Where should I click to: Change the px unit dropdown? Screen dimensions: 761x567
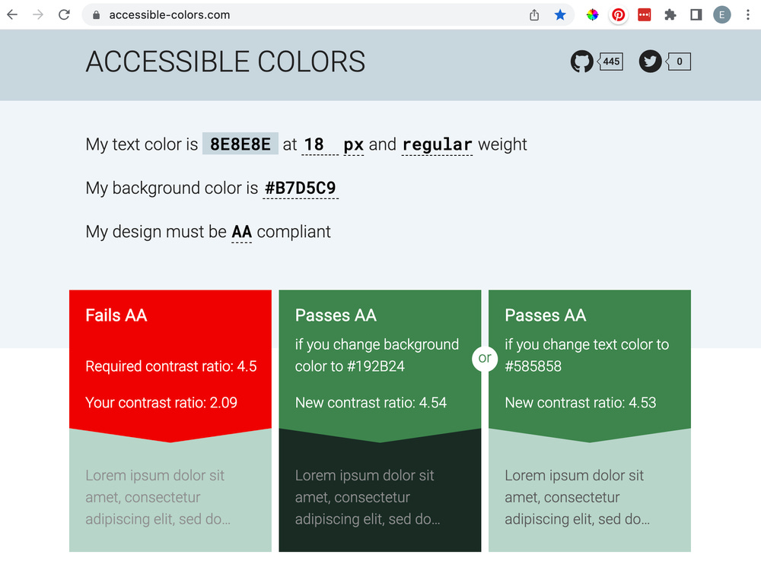pyautogui.click(x=353, y=145)
